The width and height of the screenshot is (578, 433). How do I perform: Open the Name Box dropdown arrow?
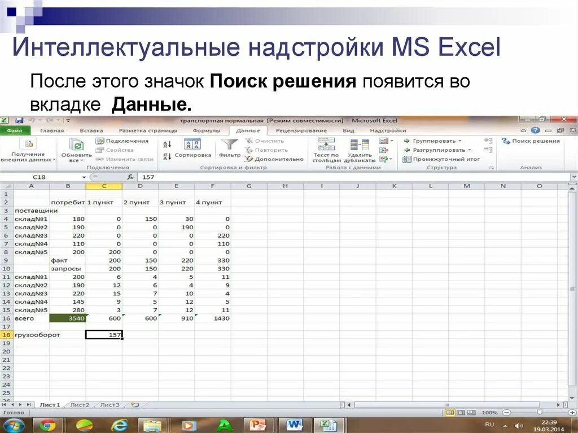pyautogui.click(x=84, y=177)
